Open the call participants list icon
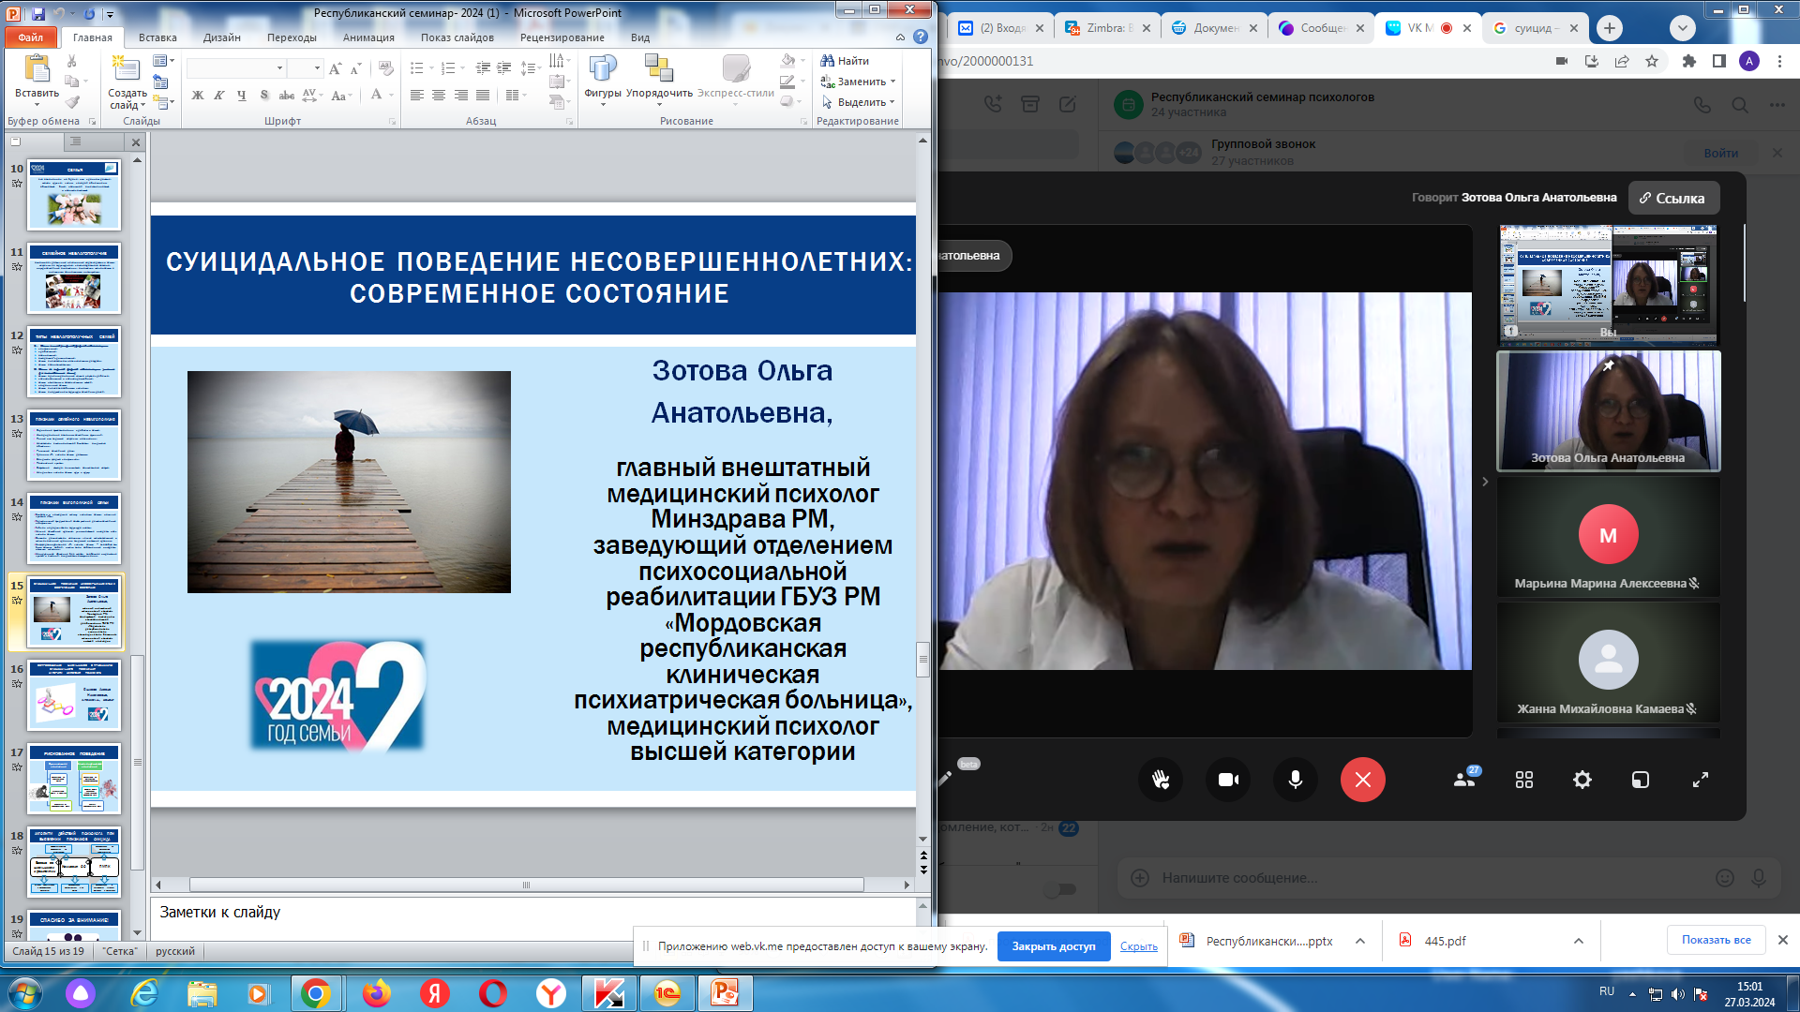 click(1464, 780)
